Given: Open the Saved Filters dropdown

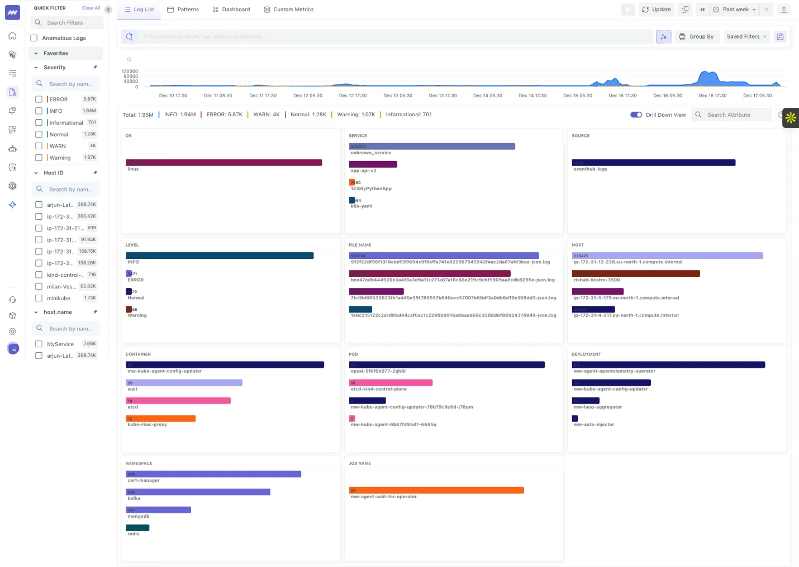Looking at the screenshot, I should coord(746,37).
